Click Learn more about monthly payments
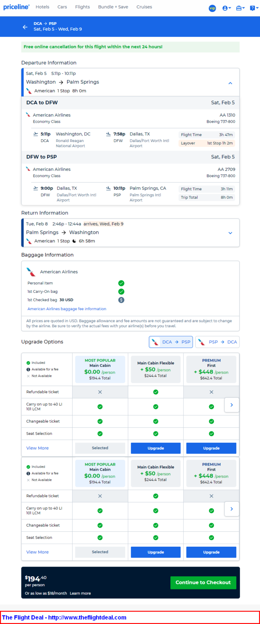 pos(80,593)
